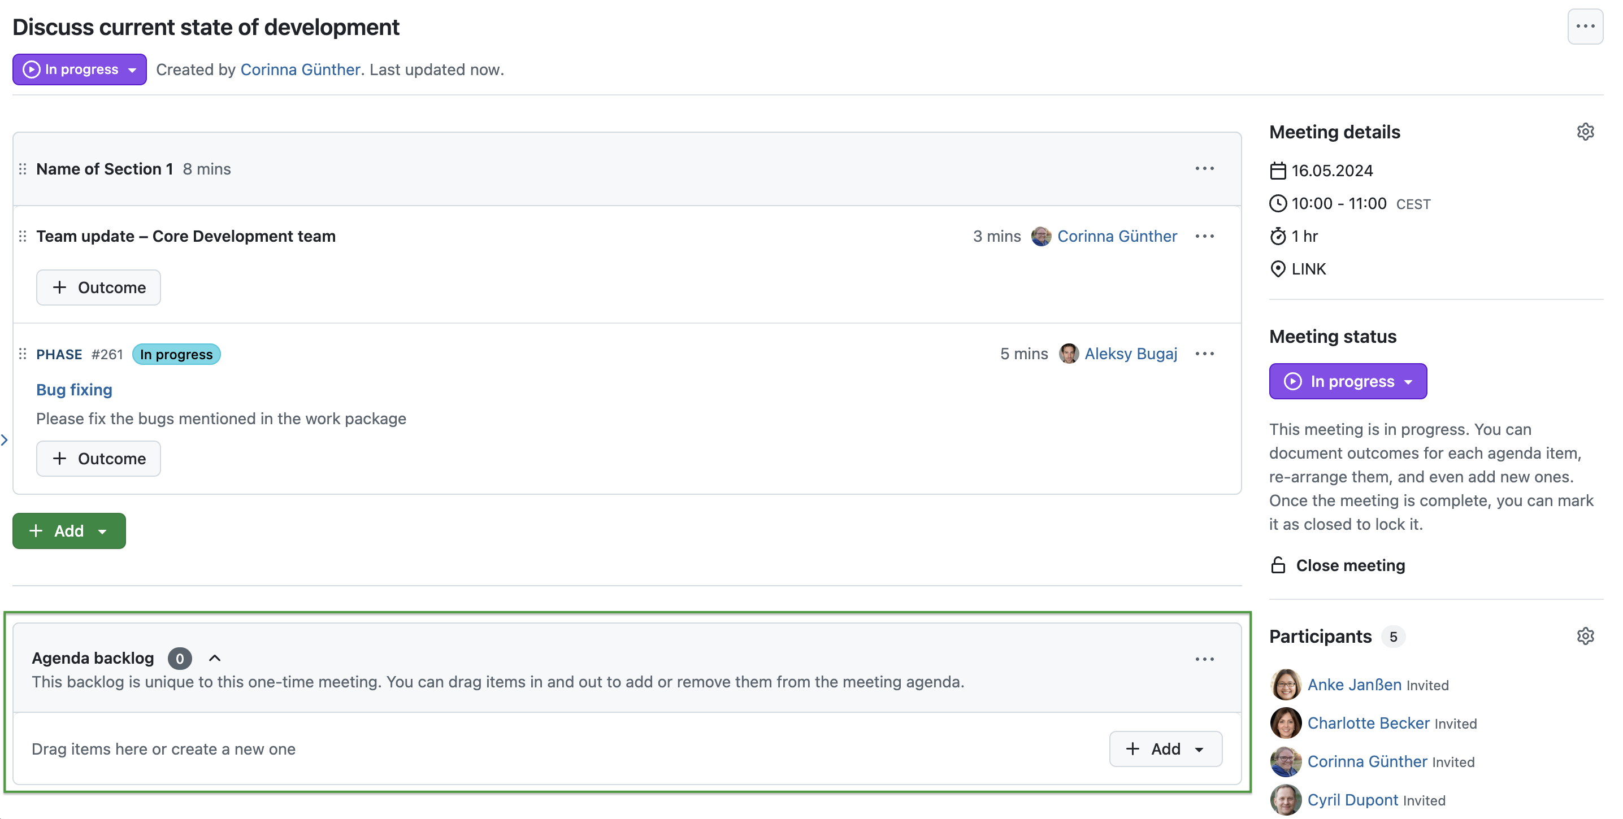Open the three-dot menu of Team update item
The image size is (1623, 819).
pos(1205,236)
